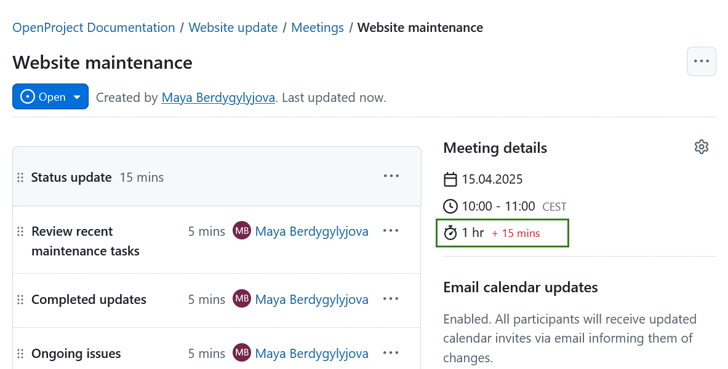This screenshot has width=728, height=369.
Task: Open the Meetings breadcrumb link
Action: click(318, 28)
